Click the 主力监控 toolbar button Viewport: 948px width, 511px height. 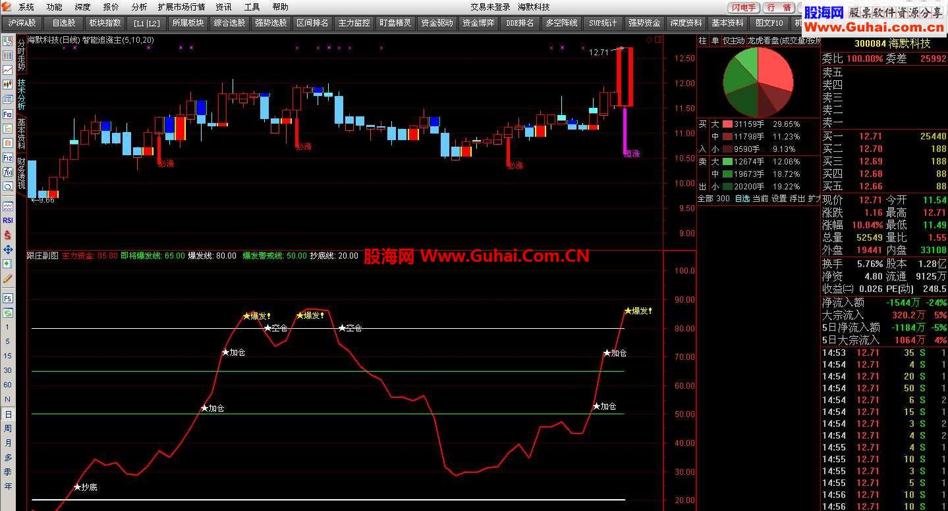click(x=354, y=23)
